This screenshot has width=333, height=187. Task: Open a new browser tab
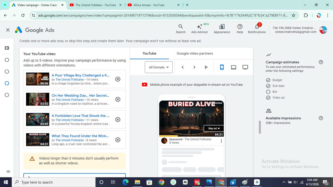pyautogui.click(x=187, y=5)
